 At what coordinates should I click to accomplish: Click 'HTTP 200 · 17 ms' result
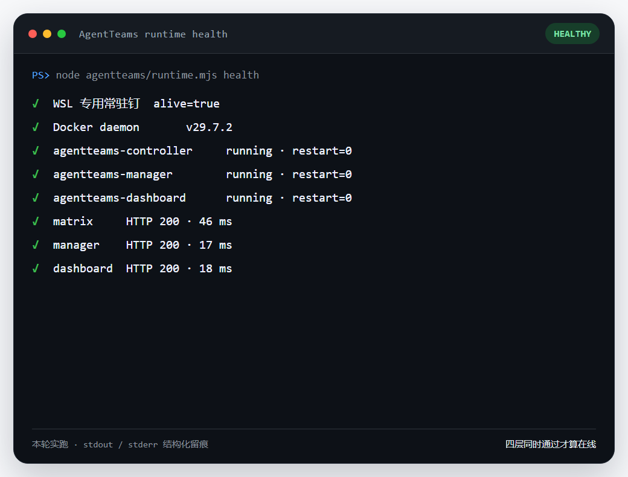point(179,245)
